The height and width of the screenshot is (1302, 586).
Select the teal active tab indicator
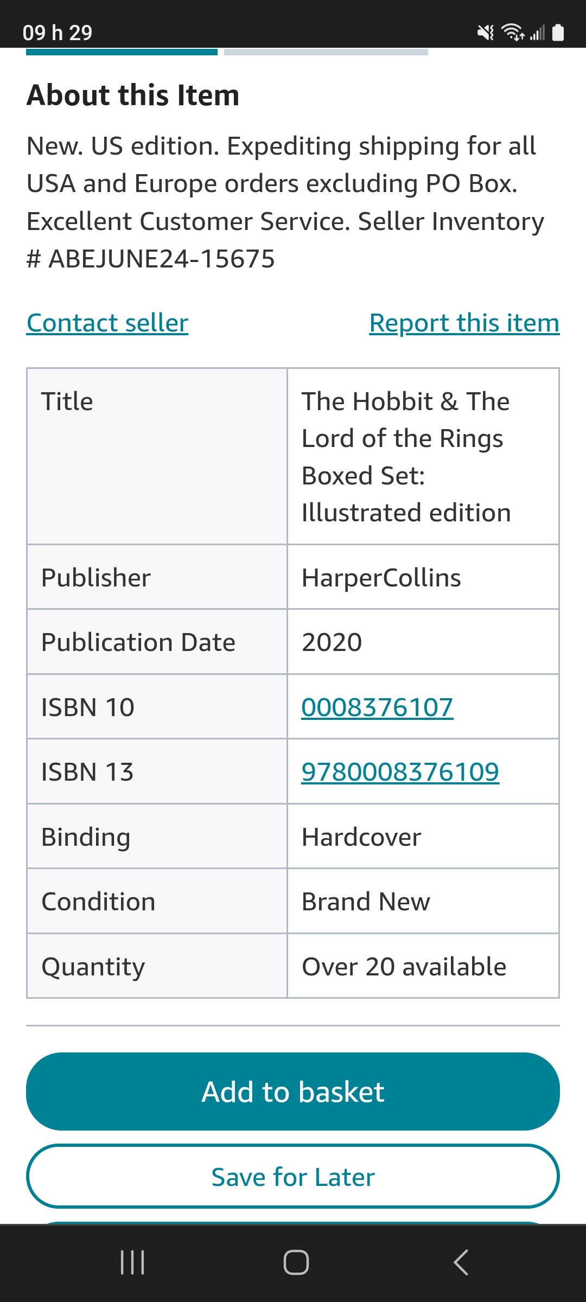click(x=122, y=52)
